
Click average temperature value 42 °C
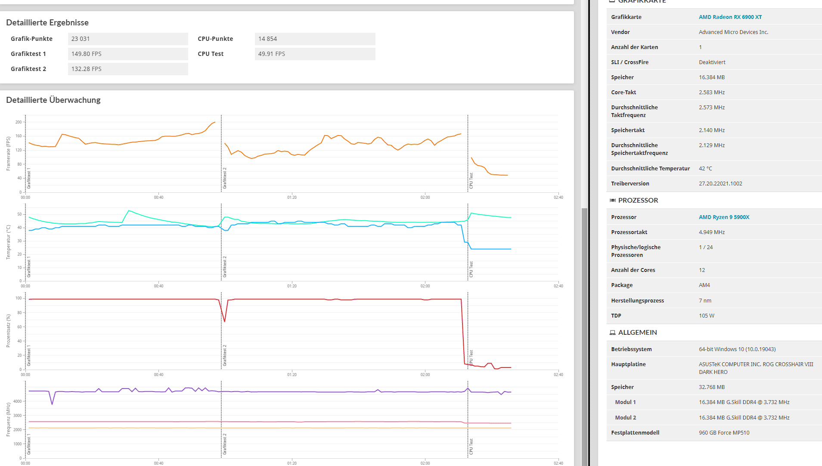(705, 169)
